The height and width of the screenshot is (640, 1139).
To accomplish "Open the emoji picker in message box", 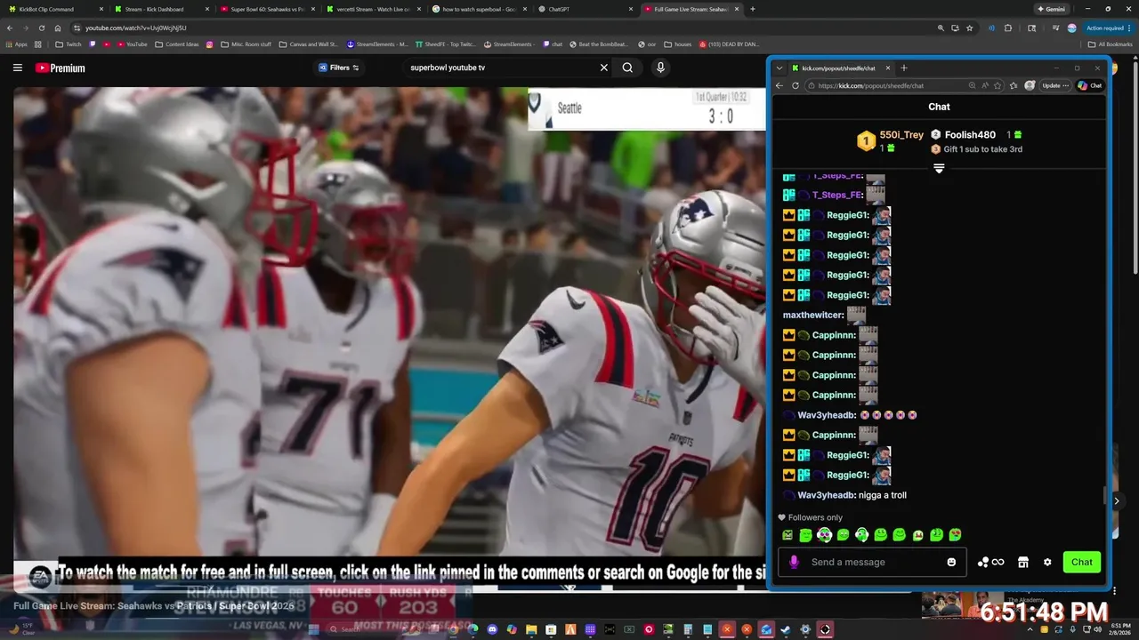I will tap(951, 562).
